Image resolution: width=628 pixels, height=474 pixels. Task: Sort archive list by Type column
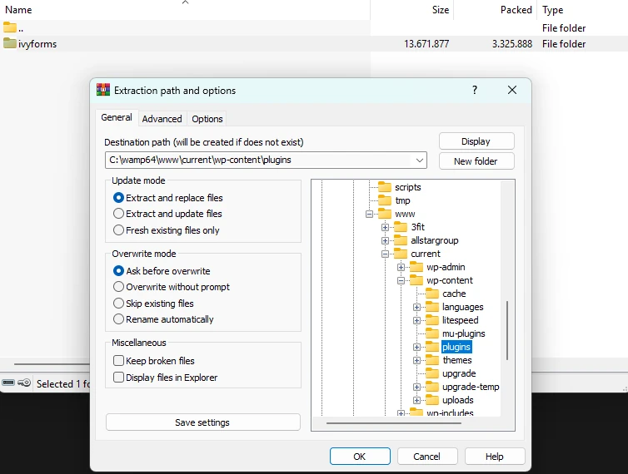(583, 10)
